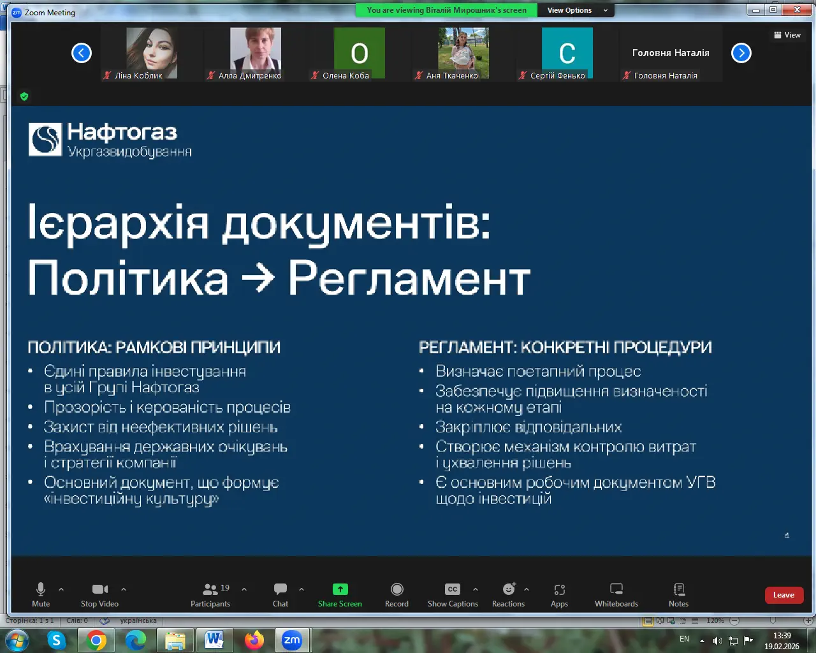This screenshot has height=653, width=816.
Task: Select Алла Дмитренко's video thumbnail
Action: click(255, 54)
